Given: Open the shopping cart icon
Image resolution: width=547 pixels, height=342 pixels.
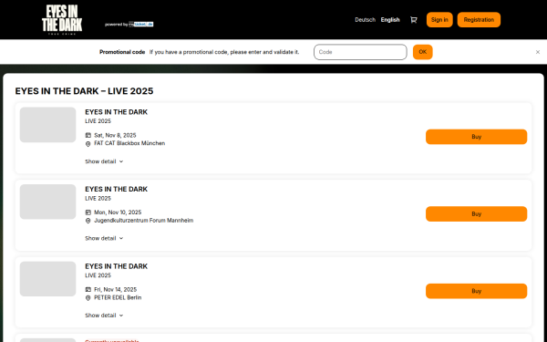Looking at the screenshot, I should pos(413,20).
